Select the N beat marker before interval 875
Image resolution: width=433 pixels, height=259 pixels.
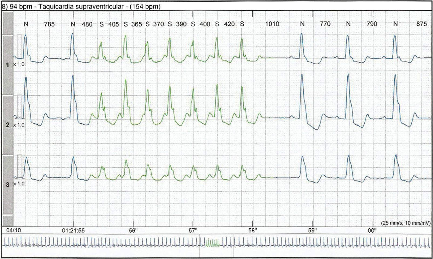tap(395, 24)
